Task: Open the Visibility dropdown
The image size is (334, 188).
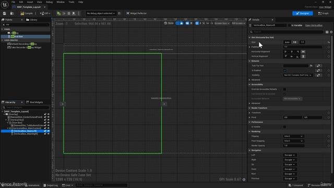Action: pos(298,75)
